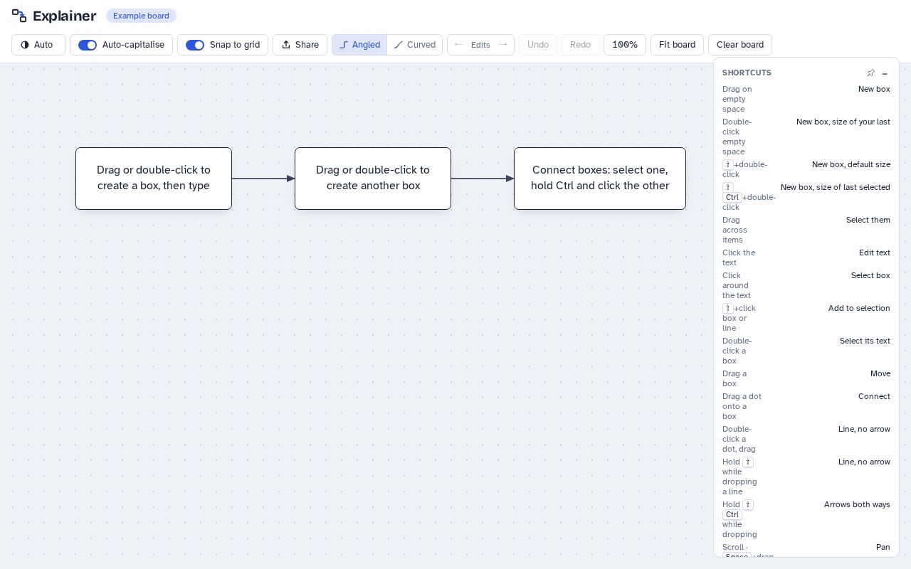The width and height of the screenshot is (911, 569).
Task: Click 'New box, size of your last' text
Action: 843,122
